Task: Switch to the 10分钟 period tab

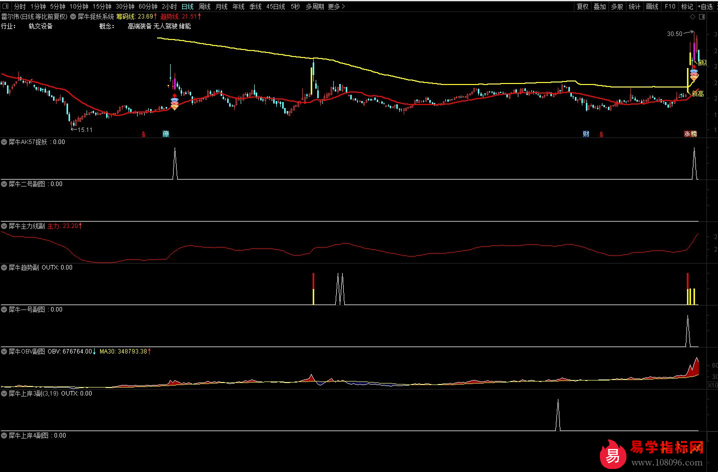Action: pyautogui.click(x=79, y=6)
